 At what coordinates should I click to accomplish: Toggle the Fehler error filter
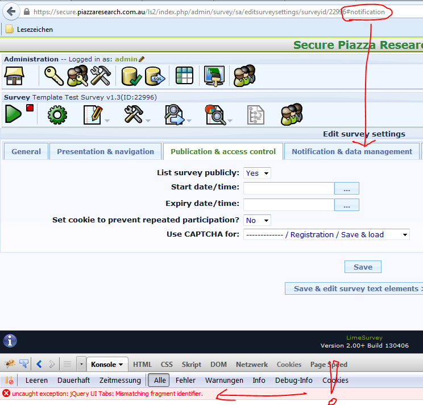click(185, 380)
